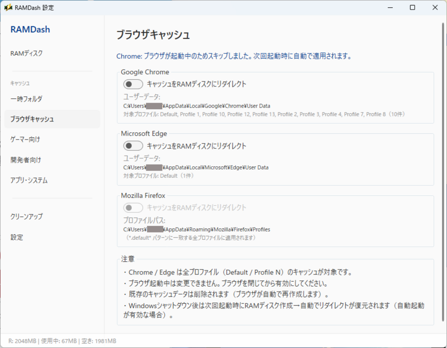Click Firefox プロファイルパス label
The image size is (447, 348).
(144, 220)
